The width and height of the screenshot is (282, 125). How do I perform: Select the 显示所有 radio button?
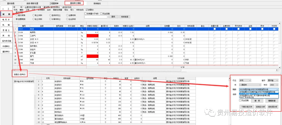[x=17, y=15]
